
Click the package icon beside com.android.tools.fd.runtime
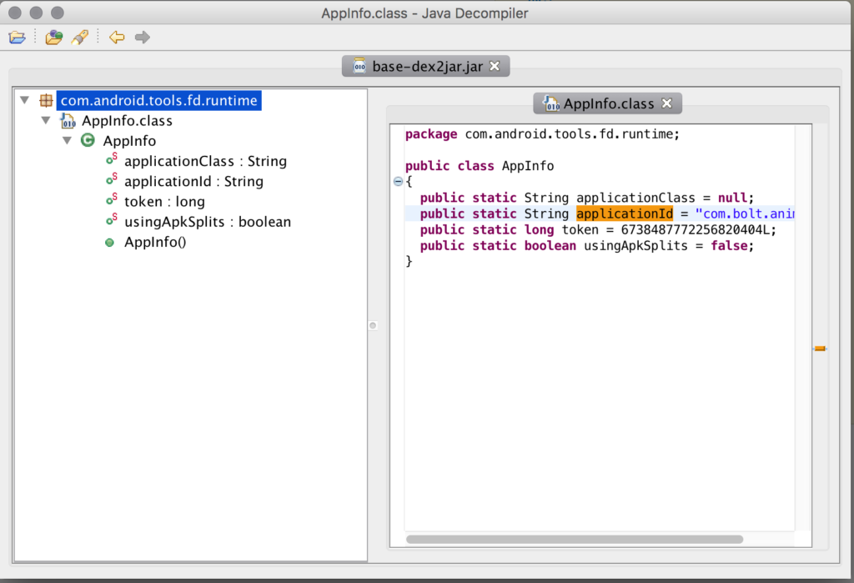click(x=47, y=99)
